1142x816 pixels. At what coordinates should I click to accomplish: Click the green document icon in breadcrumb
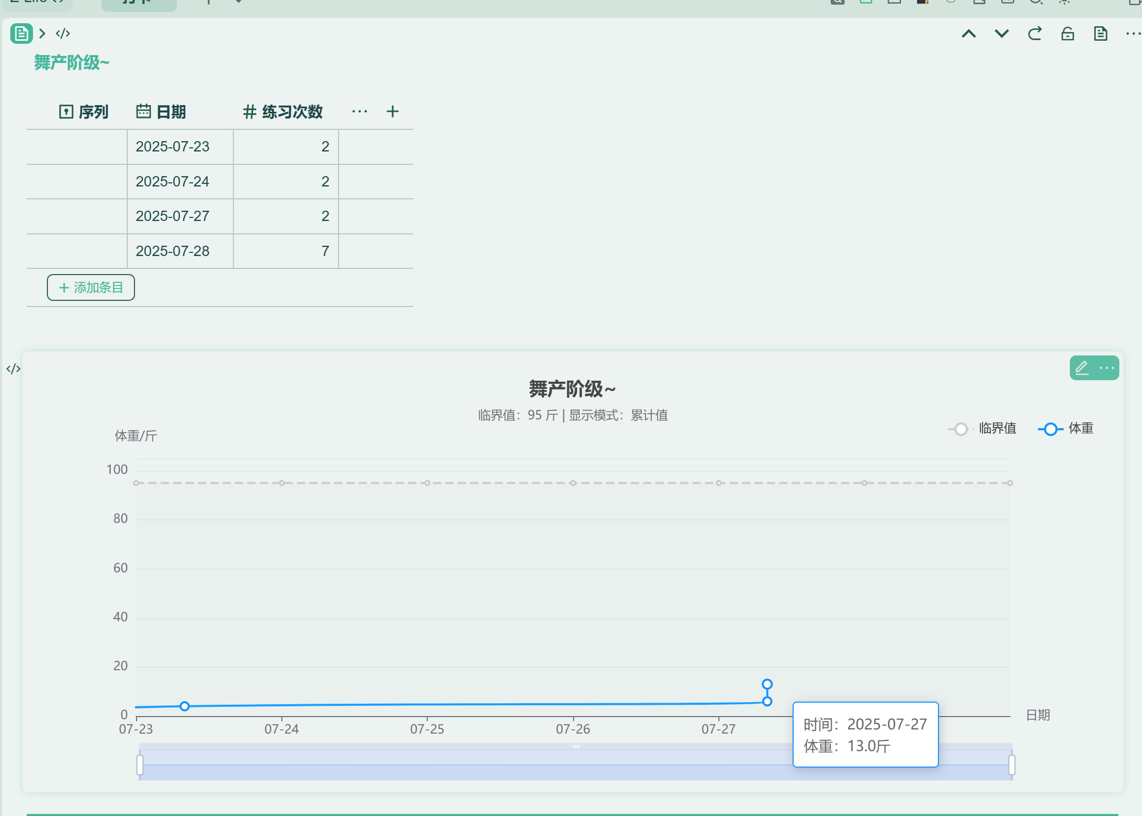21,34
